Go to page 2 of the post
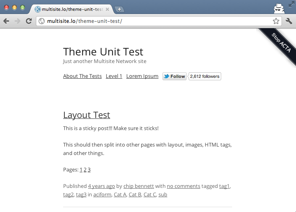 click(x=85, y=169)
